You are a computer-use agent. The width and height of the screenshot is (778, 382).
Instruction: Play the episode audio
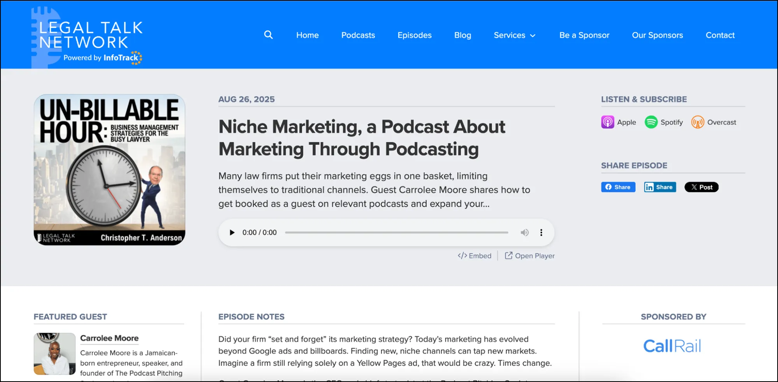[232, 232]
